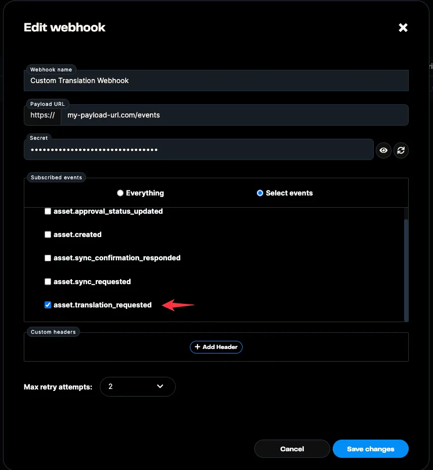Save changes to the webhook
The height and width of the screenshot is (470, 433).
370,449
